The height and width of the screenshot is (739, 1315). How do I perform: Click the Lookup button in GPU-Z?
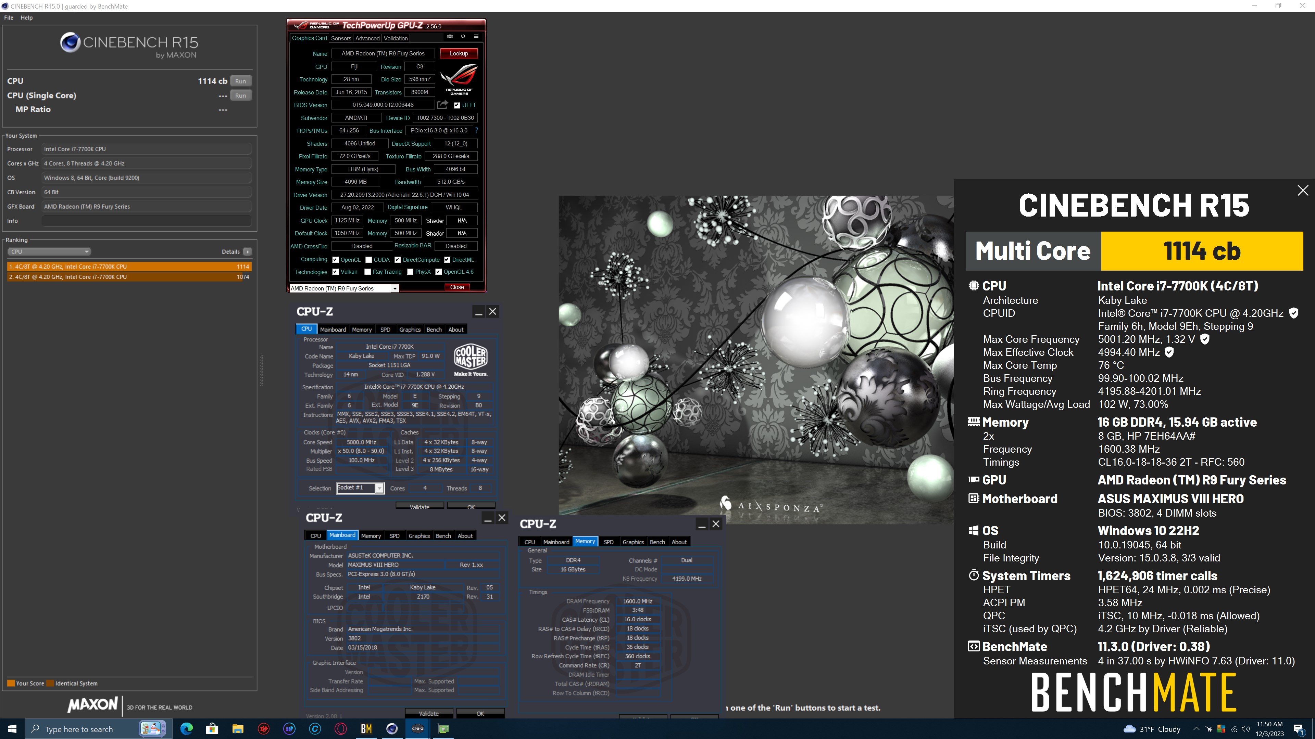click(x=459, y=54)
